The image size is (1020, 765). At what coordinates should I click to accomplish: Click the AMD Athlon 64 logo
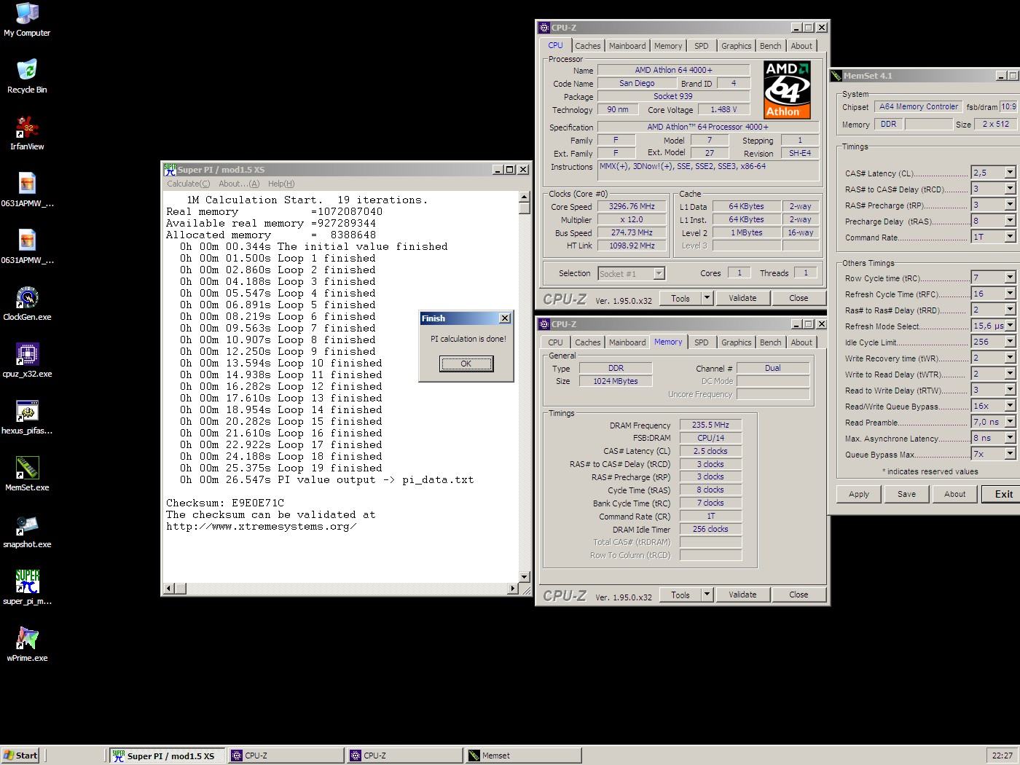[x=787, y=90]
